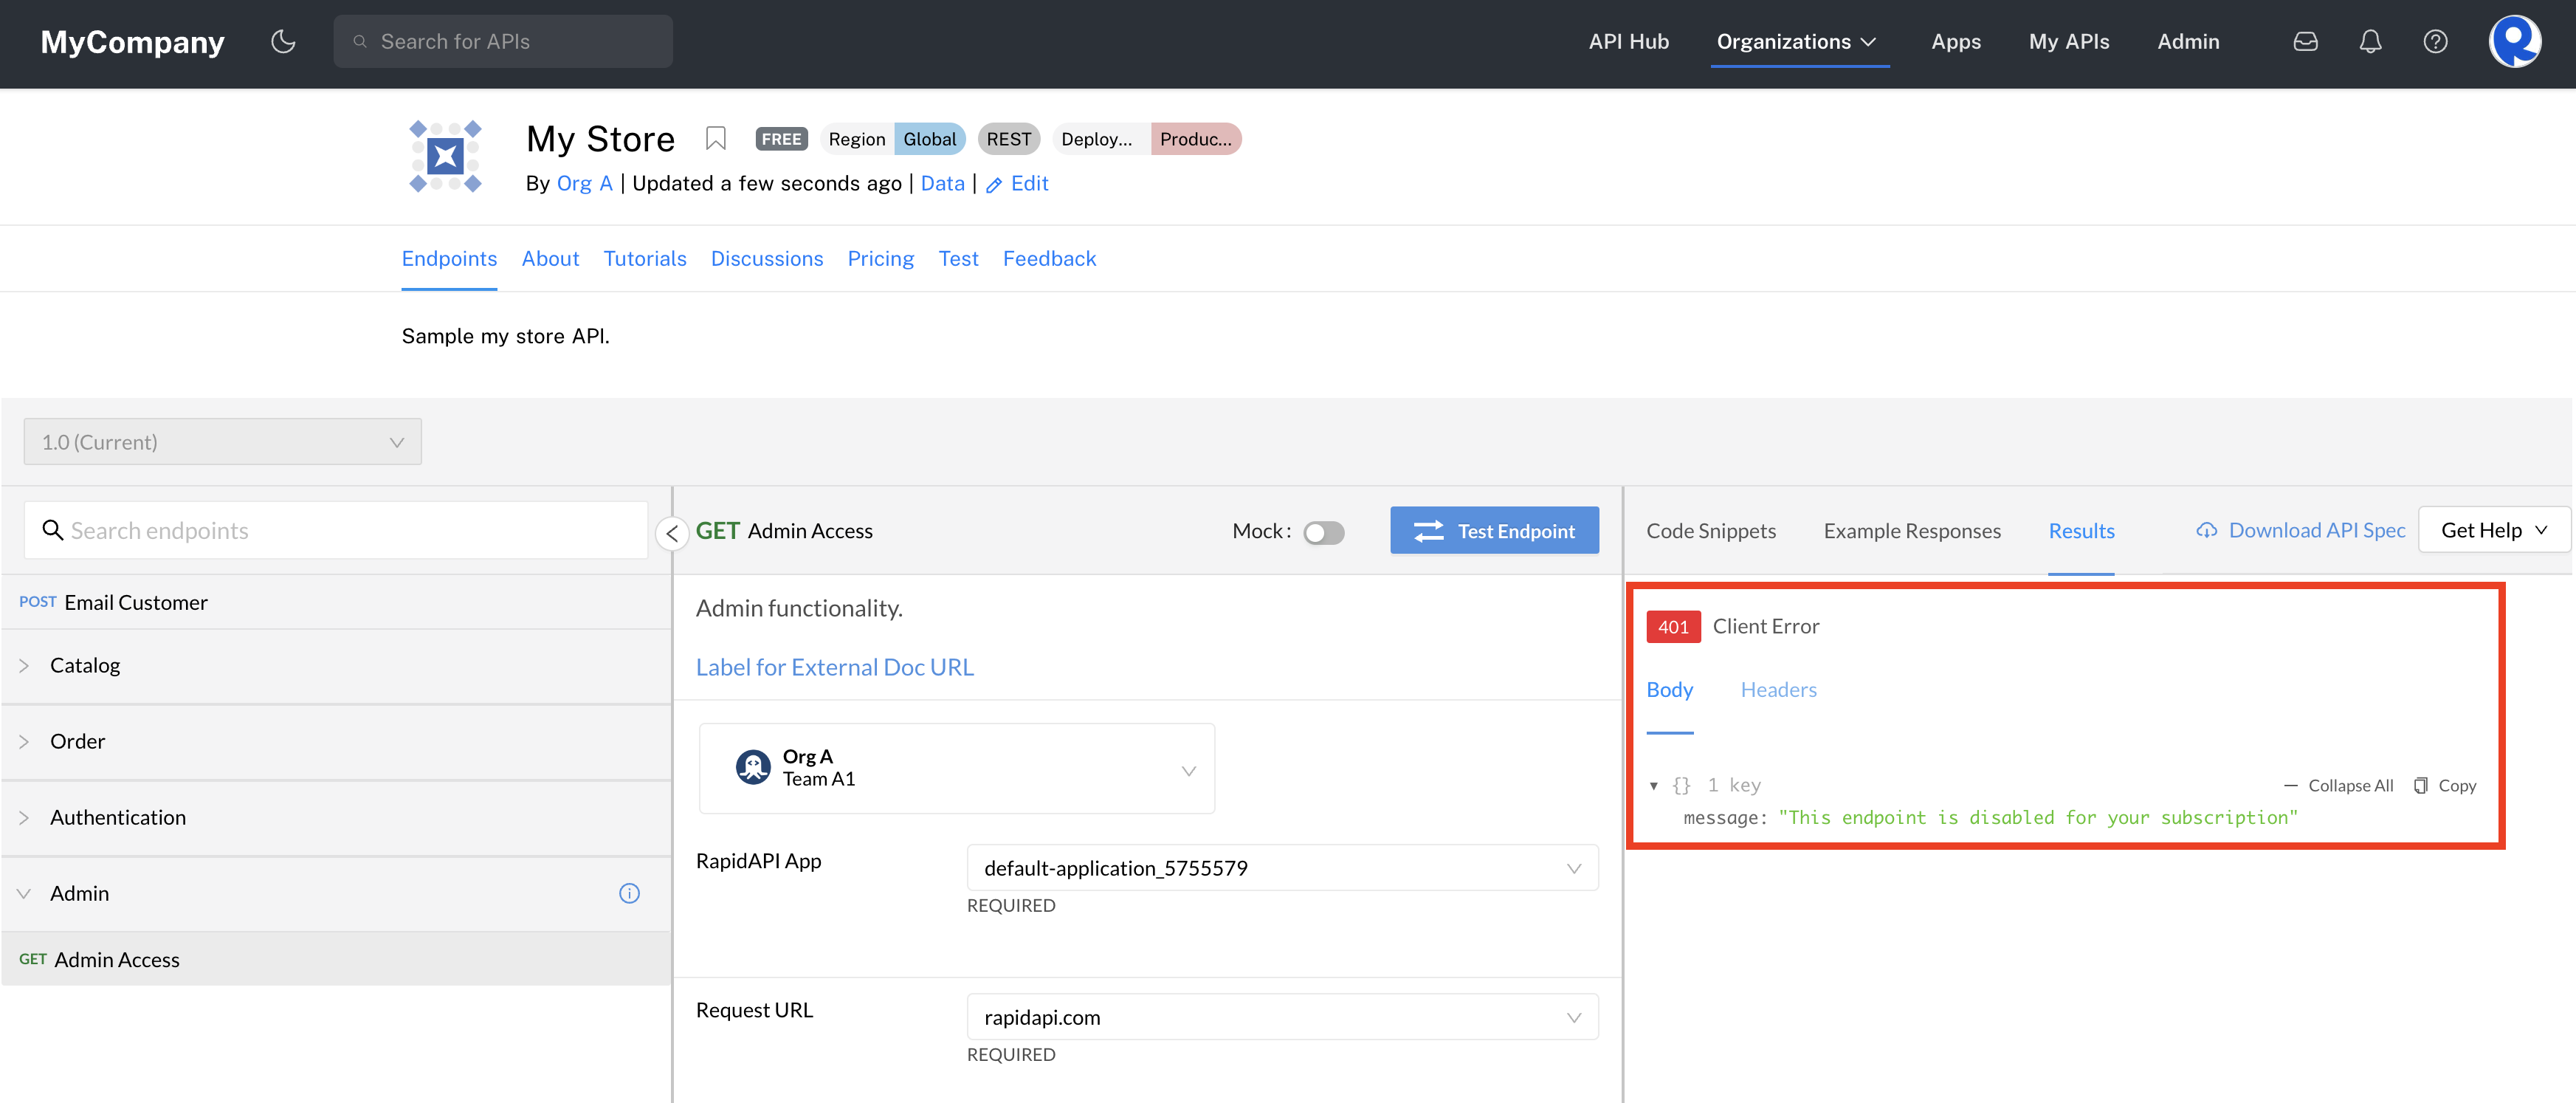Select the response Body tab

pos(1669,690)
